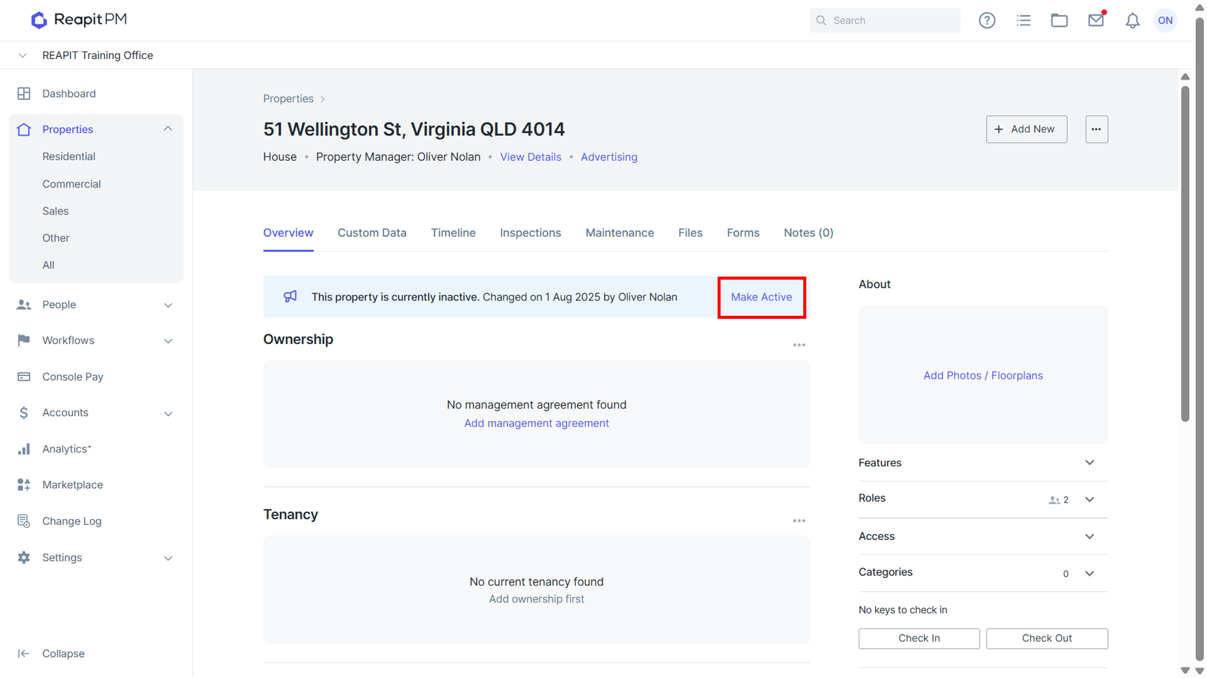The height and width of the screenshot is (678, 1207).
Task: Switch to the Files tab
Action: [x=690, y=233]
